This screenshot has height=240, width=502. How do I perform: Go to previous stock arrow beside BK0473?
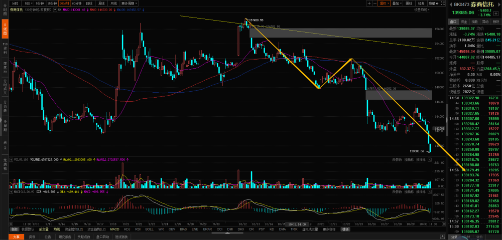[x=451, y=5]
